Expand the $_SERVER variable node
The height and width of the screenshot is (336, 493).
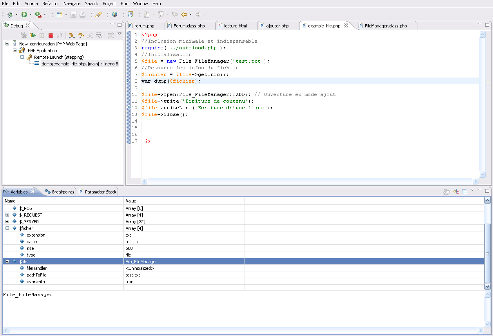tap(7, 222)
